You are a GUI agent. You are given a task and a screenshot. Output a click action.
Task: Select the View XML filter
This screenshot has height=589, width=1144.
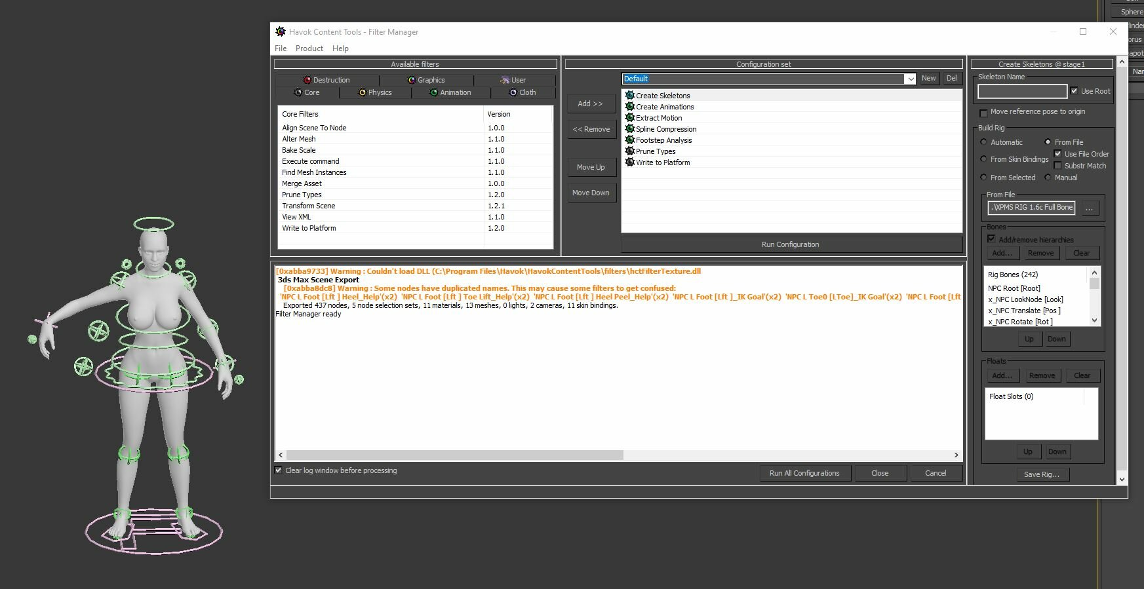pos(296,217)
